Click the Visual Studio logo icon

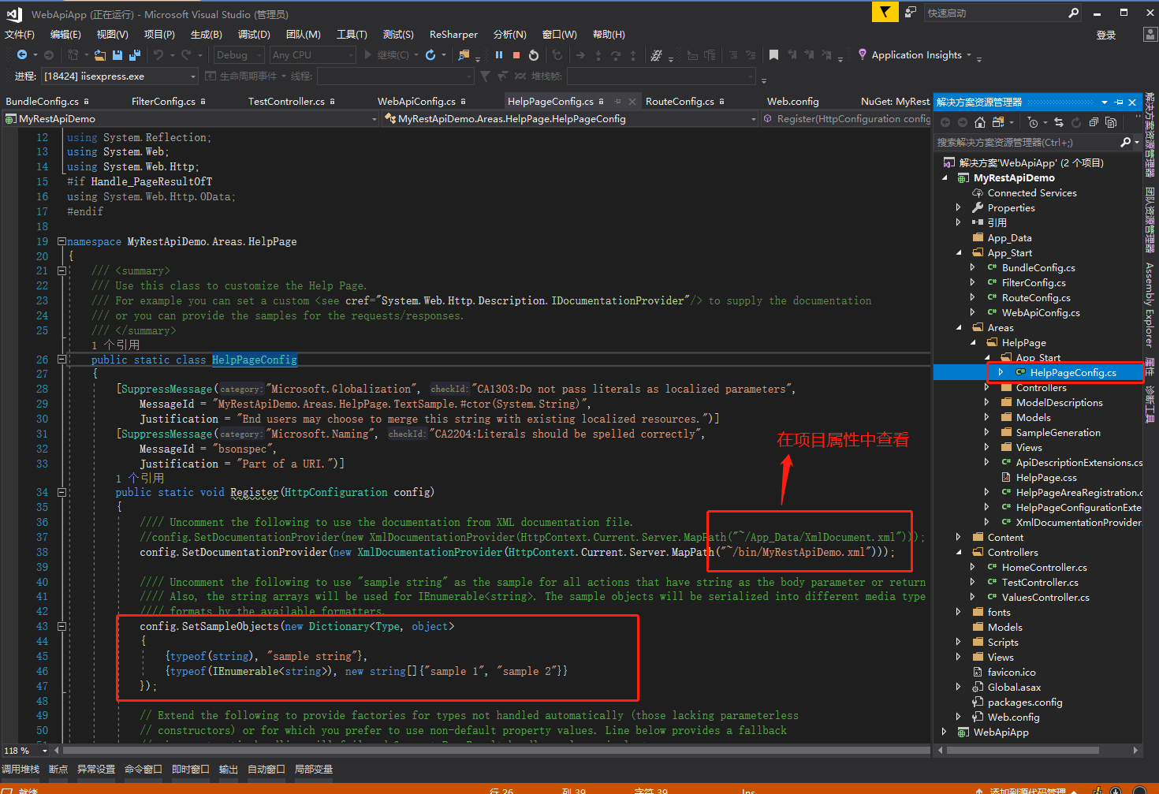(13, 13)
